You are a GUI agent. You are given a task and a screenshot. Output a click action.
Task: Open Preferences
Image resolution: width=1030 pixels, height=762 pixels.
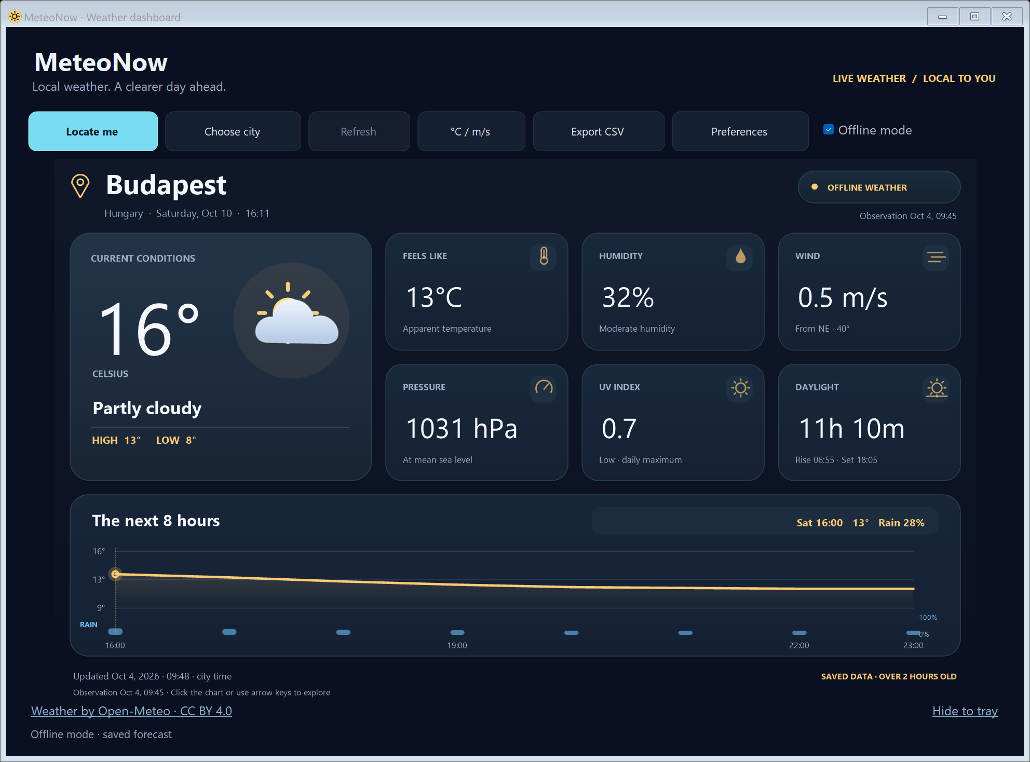coord(740,131)
